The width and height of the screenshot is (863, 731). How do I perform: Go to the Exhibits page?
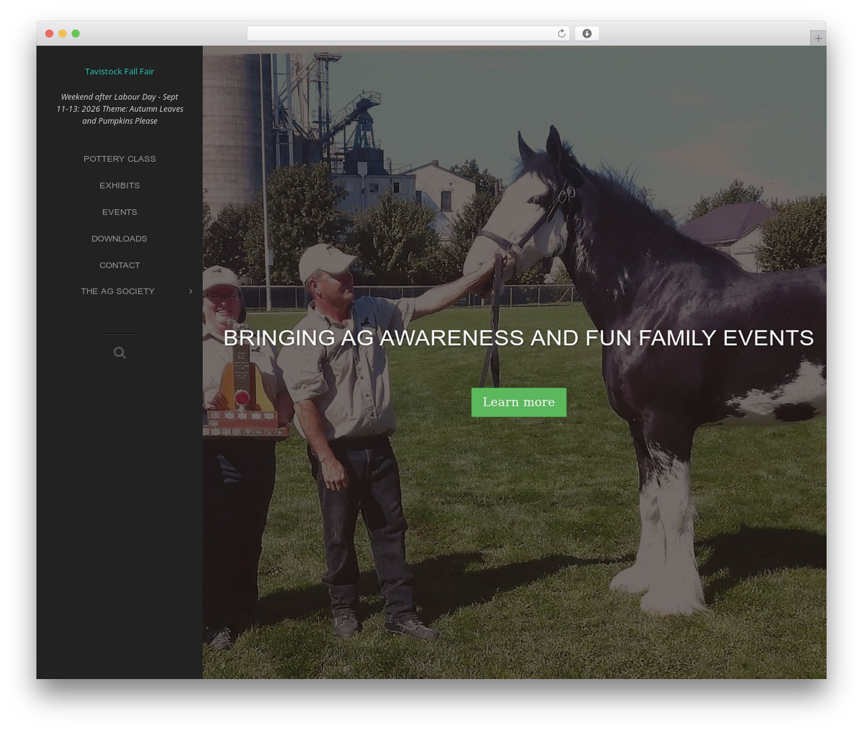tap(119, 185)
